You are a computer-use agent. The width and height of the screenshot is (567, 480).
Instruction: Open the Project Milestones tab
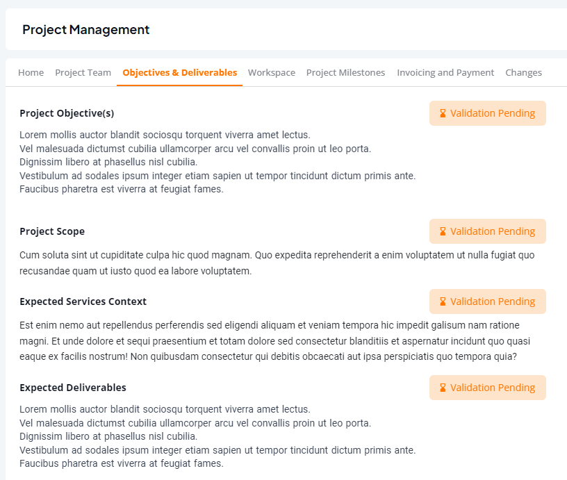(346, 73)
